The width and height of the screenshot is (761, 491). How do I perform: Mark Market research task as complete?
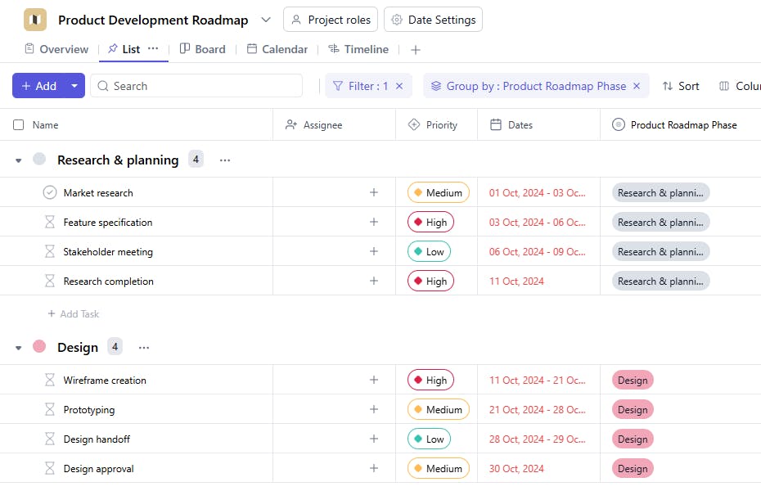[50, 193]
